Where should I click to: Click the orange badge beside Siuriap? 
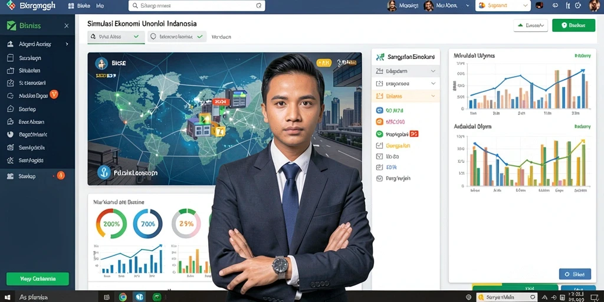[61, 176]
